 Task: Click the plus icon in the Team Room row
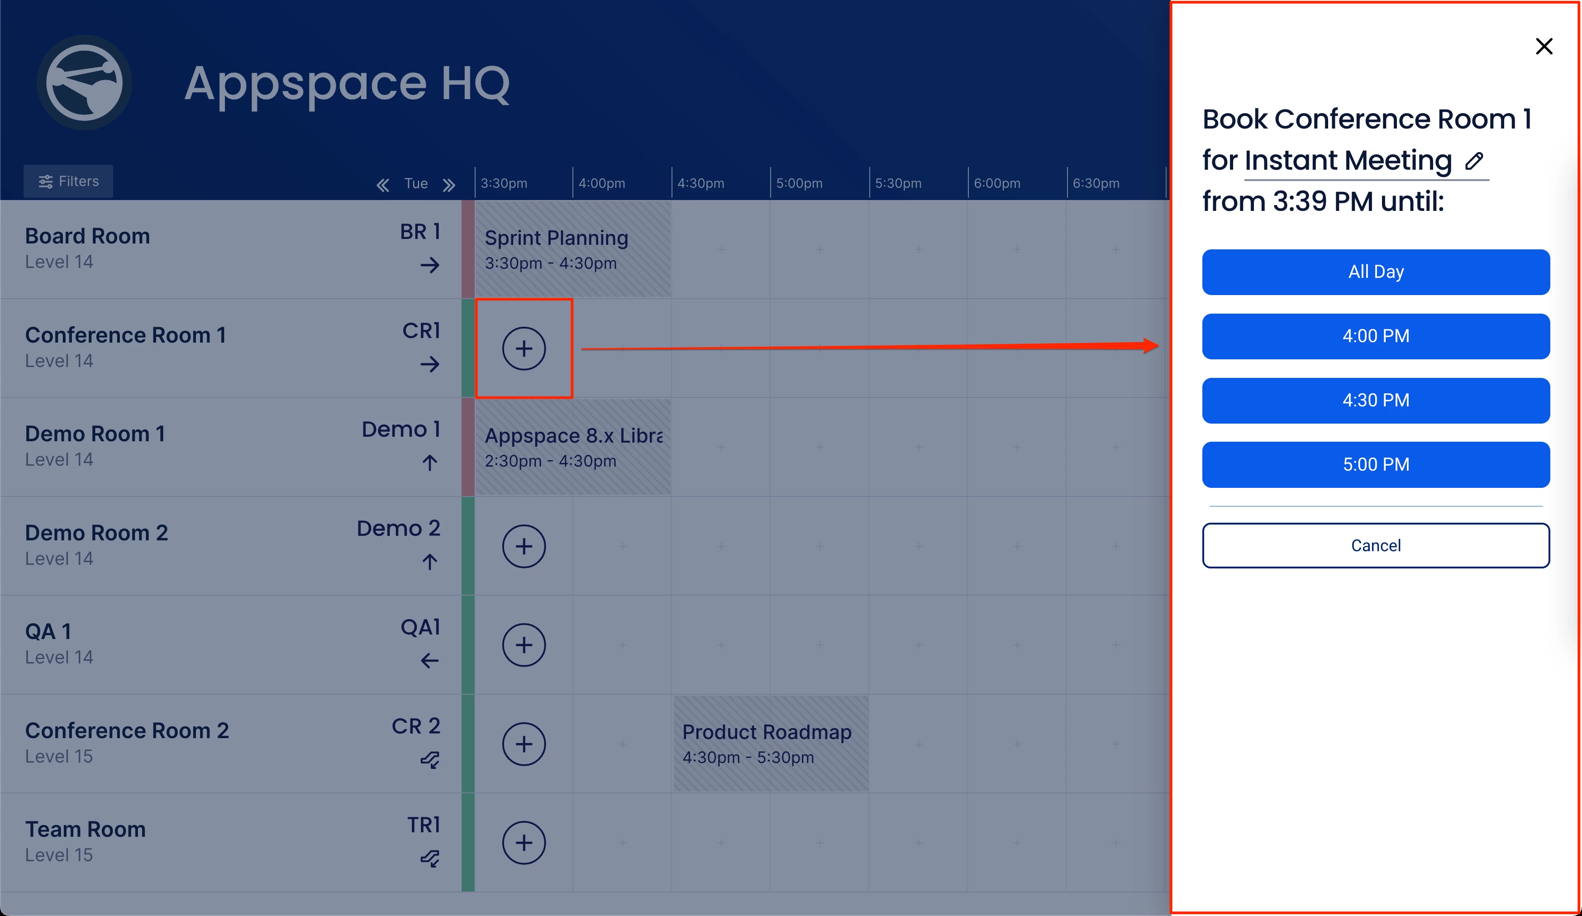[524, 843]
